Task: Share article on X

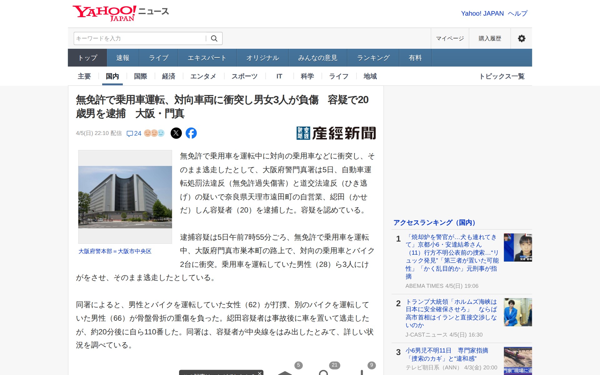Action: pyautogui.click(x=176, y=133)
